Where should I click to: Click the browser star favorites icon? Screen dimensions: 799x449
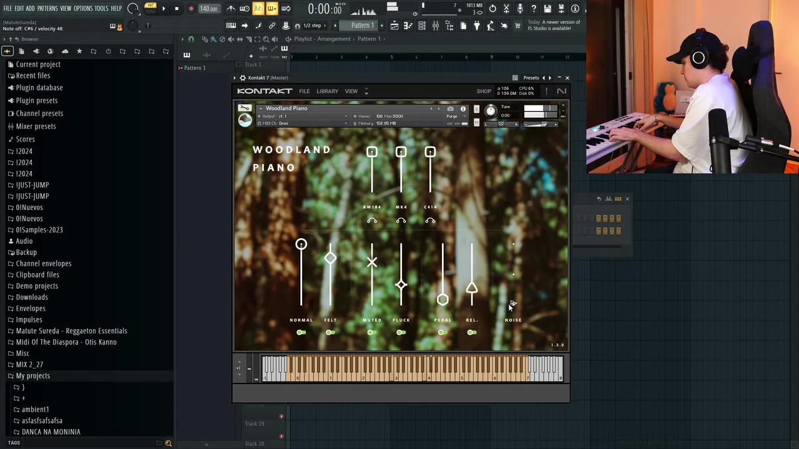tap(79, 51)
